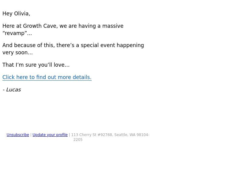The image size is (242, 181).
Task: Click the '#92768' suite number
Action: point(105,135)
